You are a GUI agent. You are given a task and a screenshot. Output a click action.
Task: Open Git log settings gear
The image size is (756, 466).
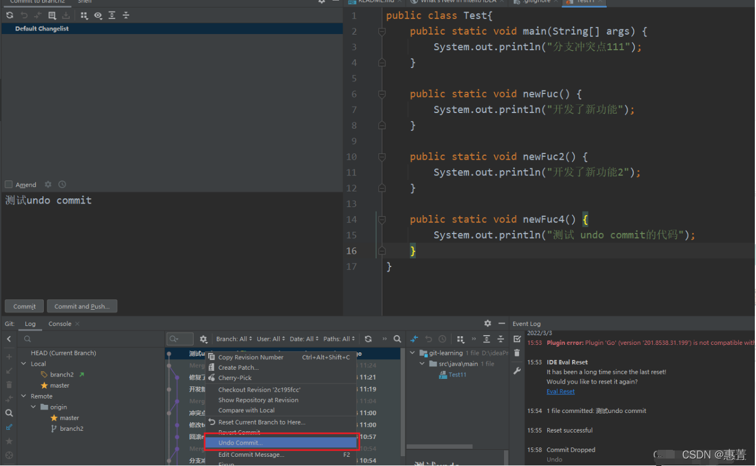tap(204, 339)
